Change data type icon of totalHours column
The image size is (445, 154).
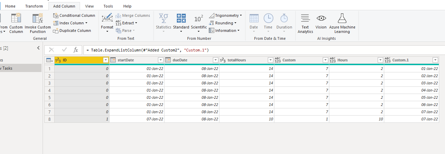223,60
